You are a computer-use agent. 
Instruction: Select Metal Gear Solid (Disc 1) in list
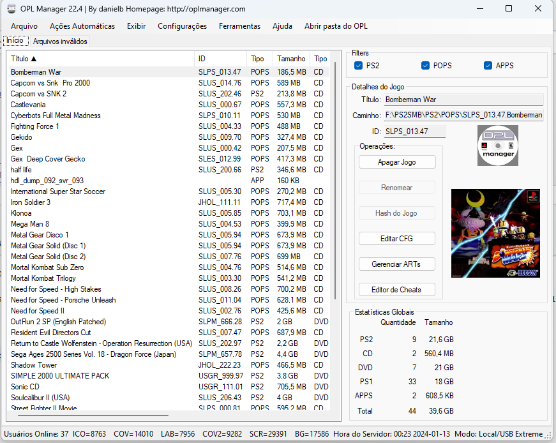[48, 246]
